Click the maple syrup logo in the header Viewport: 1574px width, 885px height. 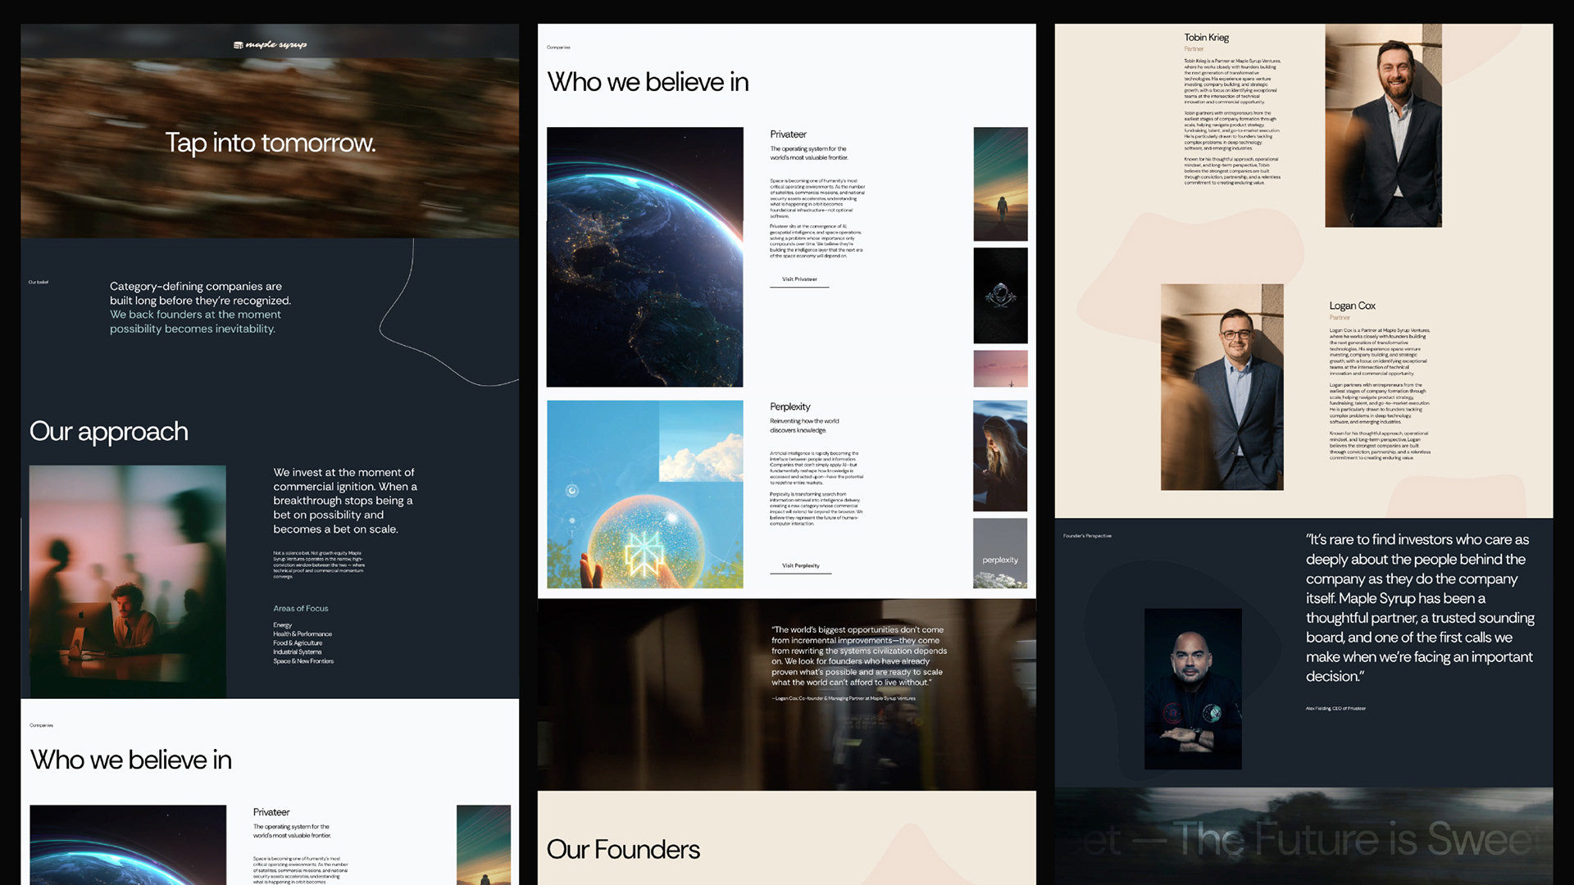click(270, 45)
